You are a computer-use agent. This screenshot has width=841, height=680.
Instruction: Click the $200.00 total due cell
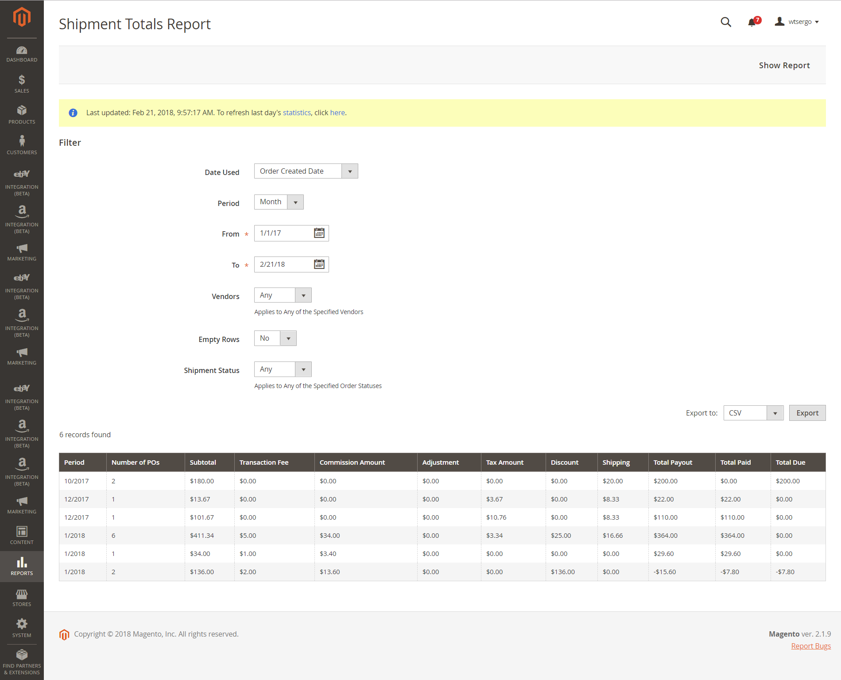(x=798, y=481)
